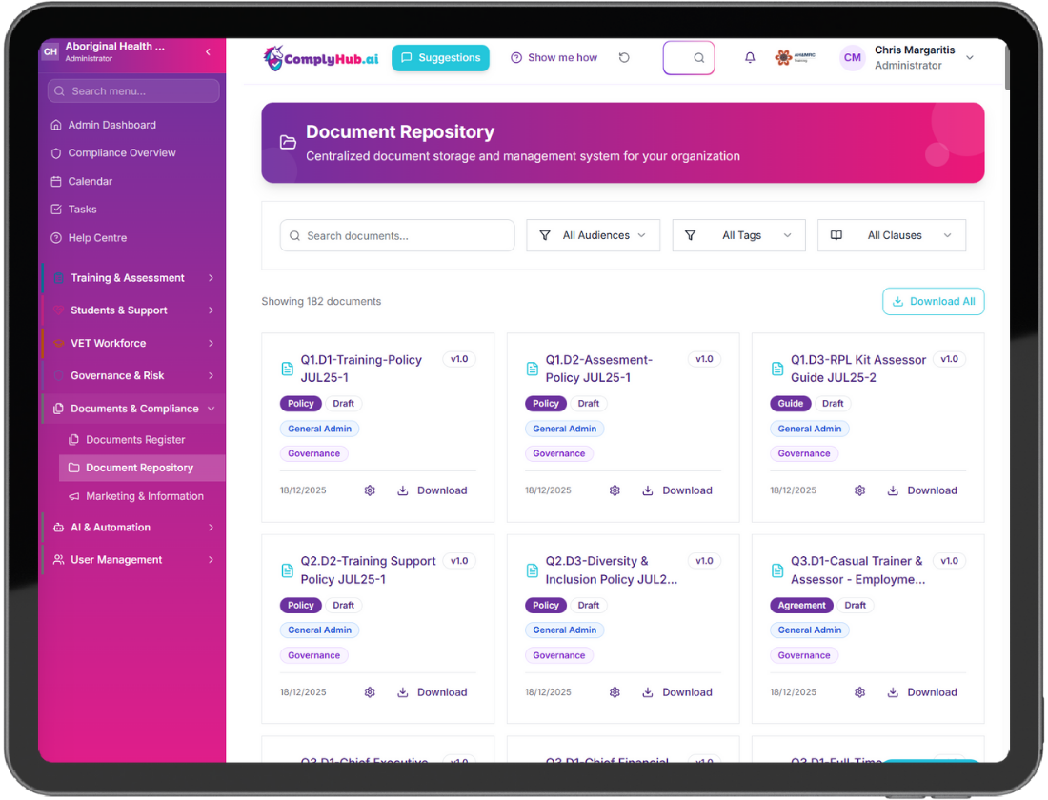Viewport: 1048px width, 800px height.
Task: Open settings gear for Q2.D2-Training Support Policy
Action: pyautogui.click(x=370, y=692)
